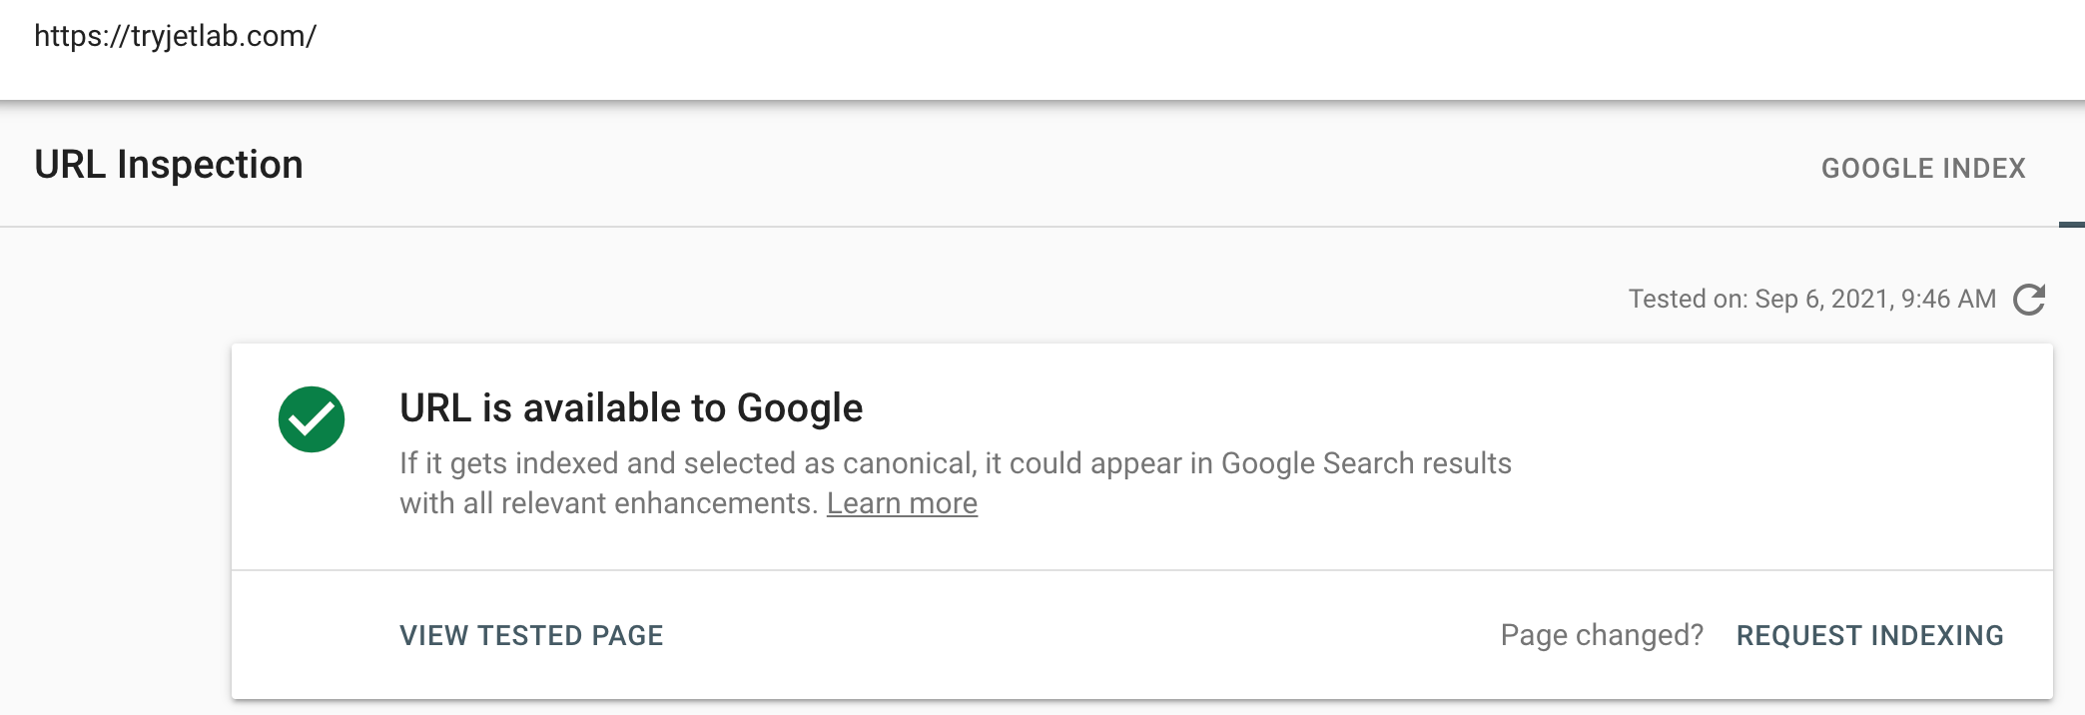Click the divider line inside result card

coord(1141,570)
